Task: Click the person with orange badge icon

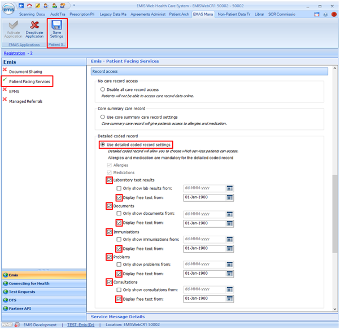Action: 63,6
